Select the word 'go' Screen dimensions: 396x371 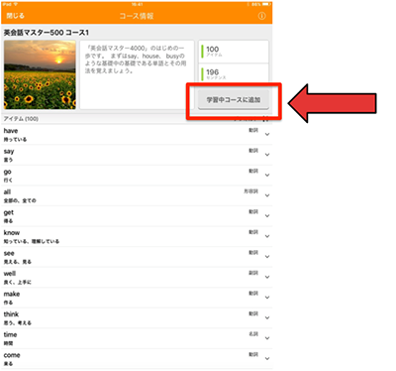(x=7, y=172)
